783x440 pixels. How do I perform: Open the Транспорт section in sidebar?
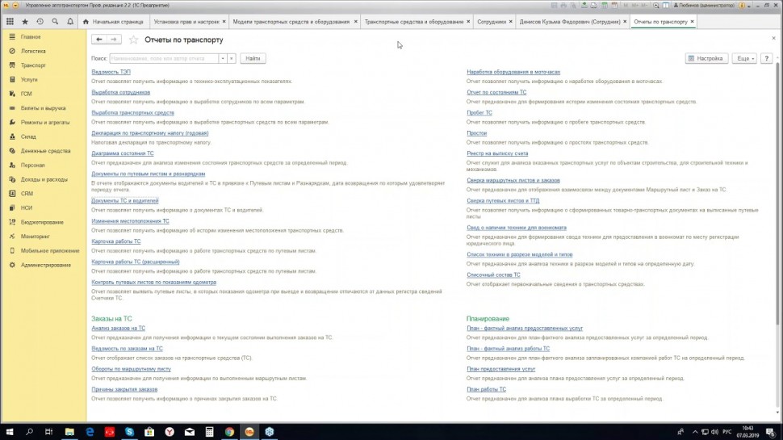pos(33,65)
